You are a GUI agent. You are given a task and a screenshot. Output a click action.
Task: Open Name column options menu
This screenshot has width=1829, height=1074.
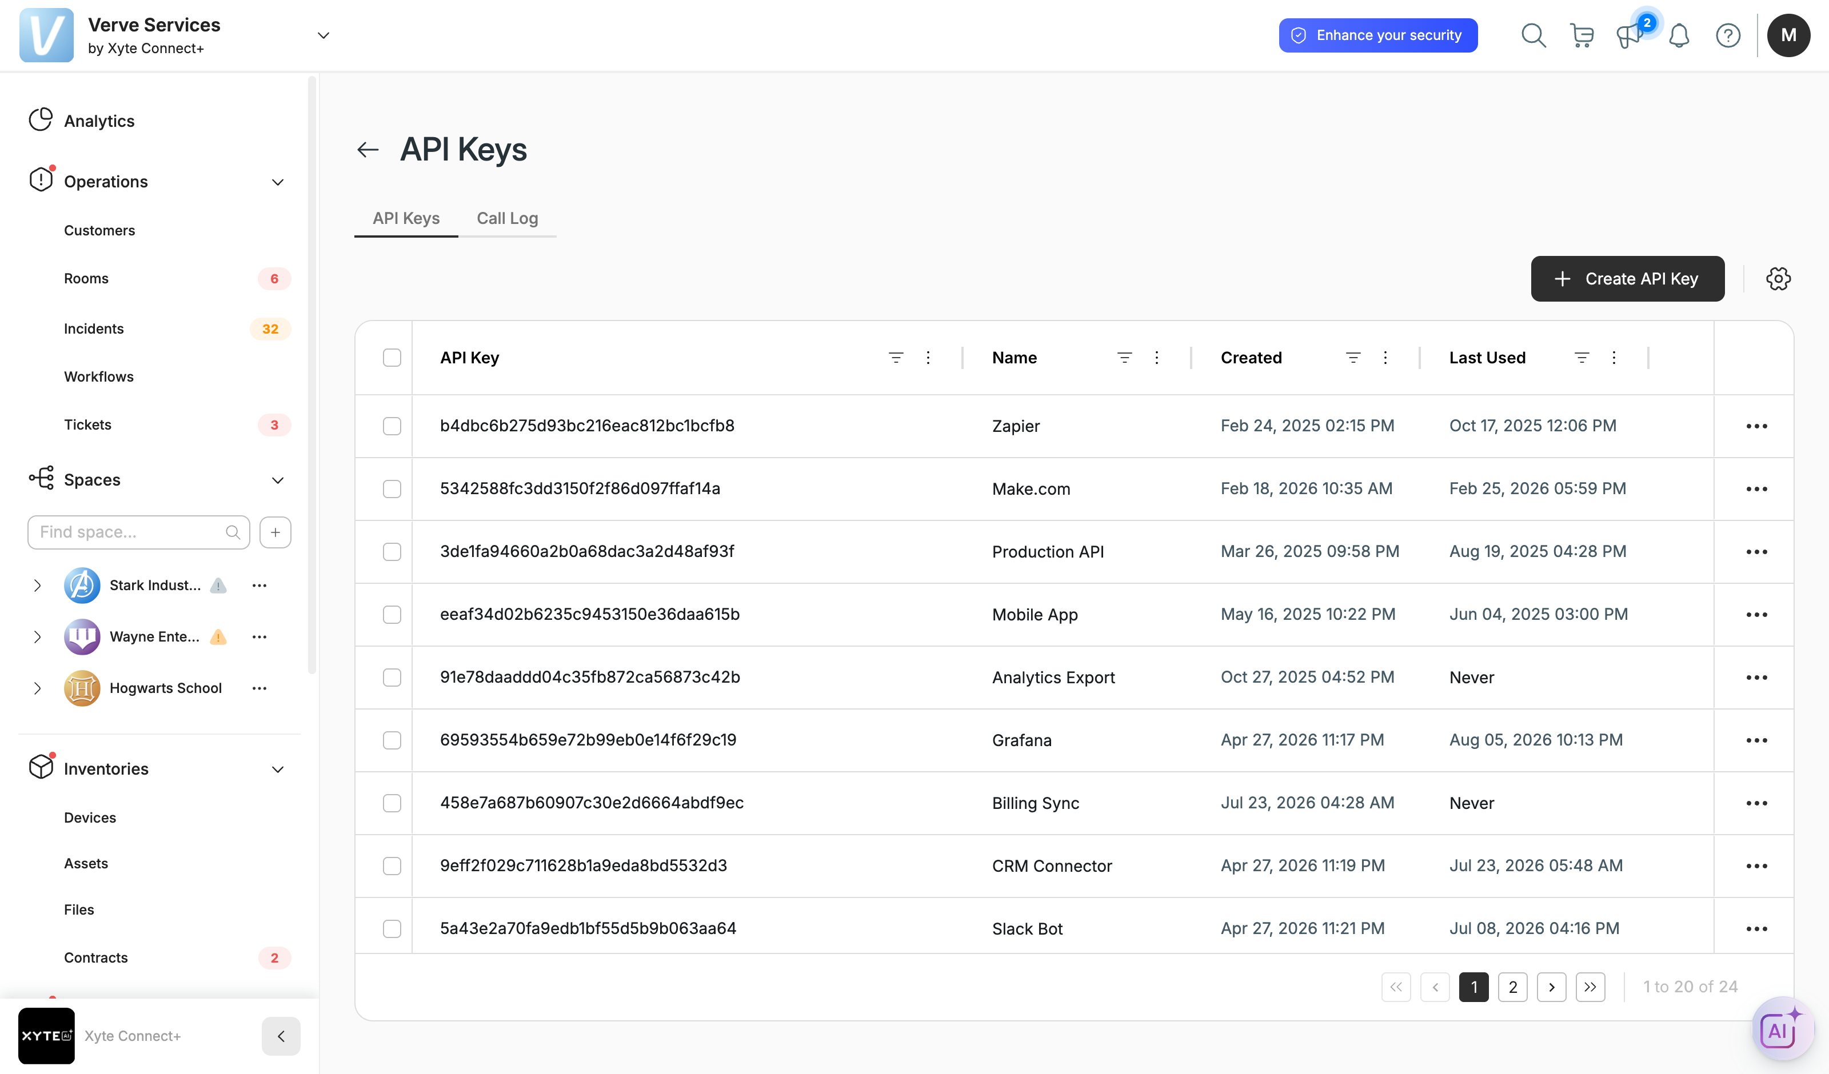(x=1156, y=358)
